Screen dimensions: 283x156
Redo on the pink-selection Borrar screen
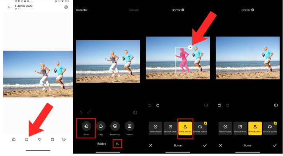pos(158,105)
